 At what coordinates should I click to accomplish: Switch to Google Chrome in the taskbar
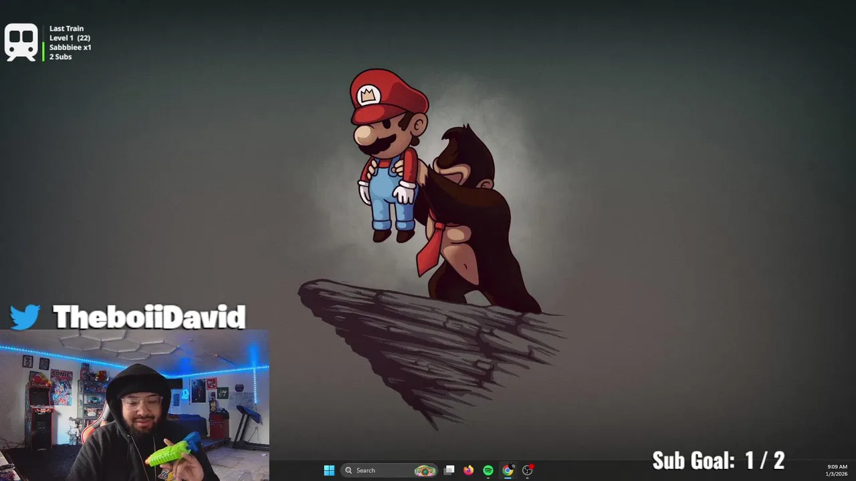pyautogui.click(x=508, y=470)
